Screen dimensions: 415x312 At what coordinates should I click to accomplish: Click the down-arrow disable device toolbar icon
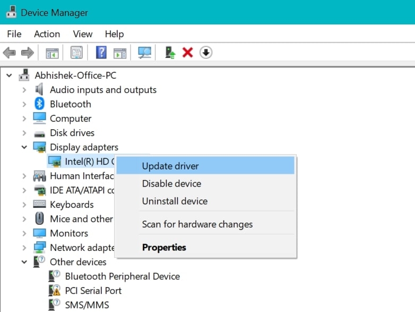click(206, 53)
